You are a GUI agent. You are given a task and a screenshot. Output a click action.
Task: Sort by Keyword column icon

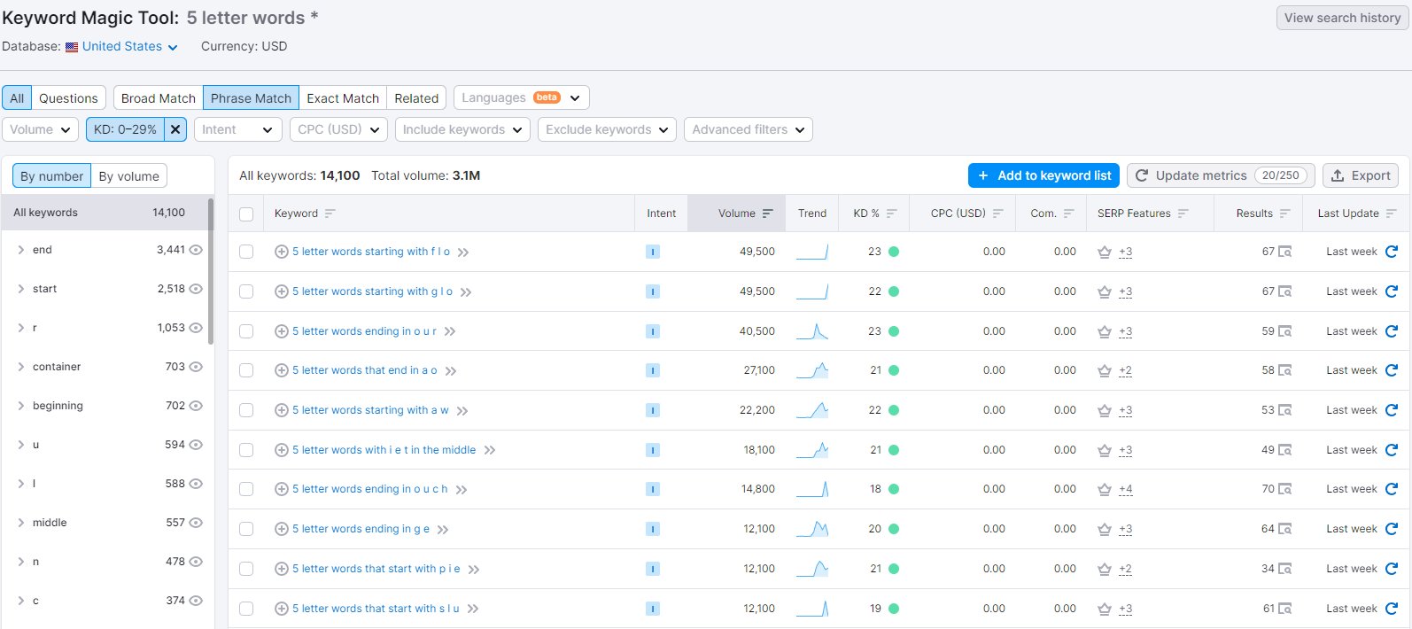[x=330, y=214]
